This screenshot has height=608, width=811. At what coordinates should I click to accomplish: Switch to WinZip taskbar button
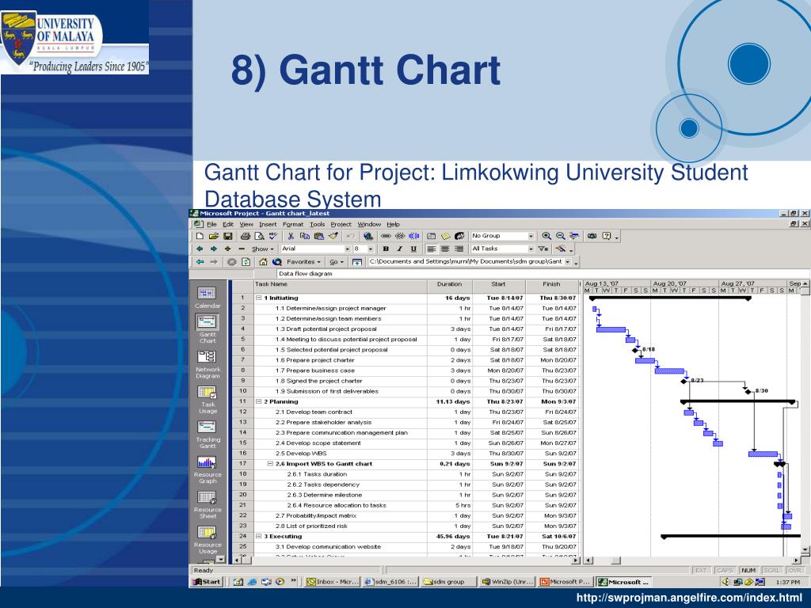[508, 582]
